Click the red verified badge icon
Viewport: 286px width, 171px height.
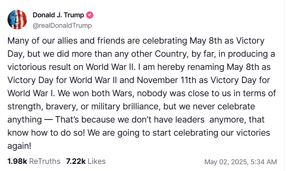90,15
